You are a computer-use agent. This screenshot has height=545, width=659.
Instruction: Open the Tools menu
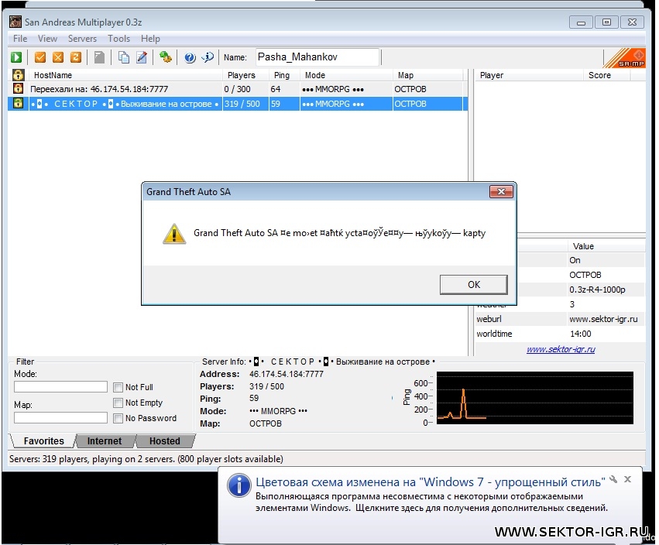coord(119,39)
